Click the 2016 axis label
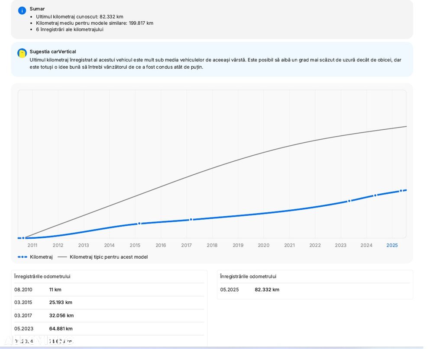 click(x=161, y=245)
